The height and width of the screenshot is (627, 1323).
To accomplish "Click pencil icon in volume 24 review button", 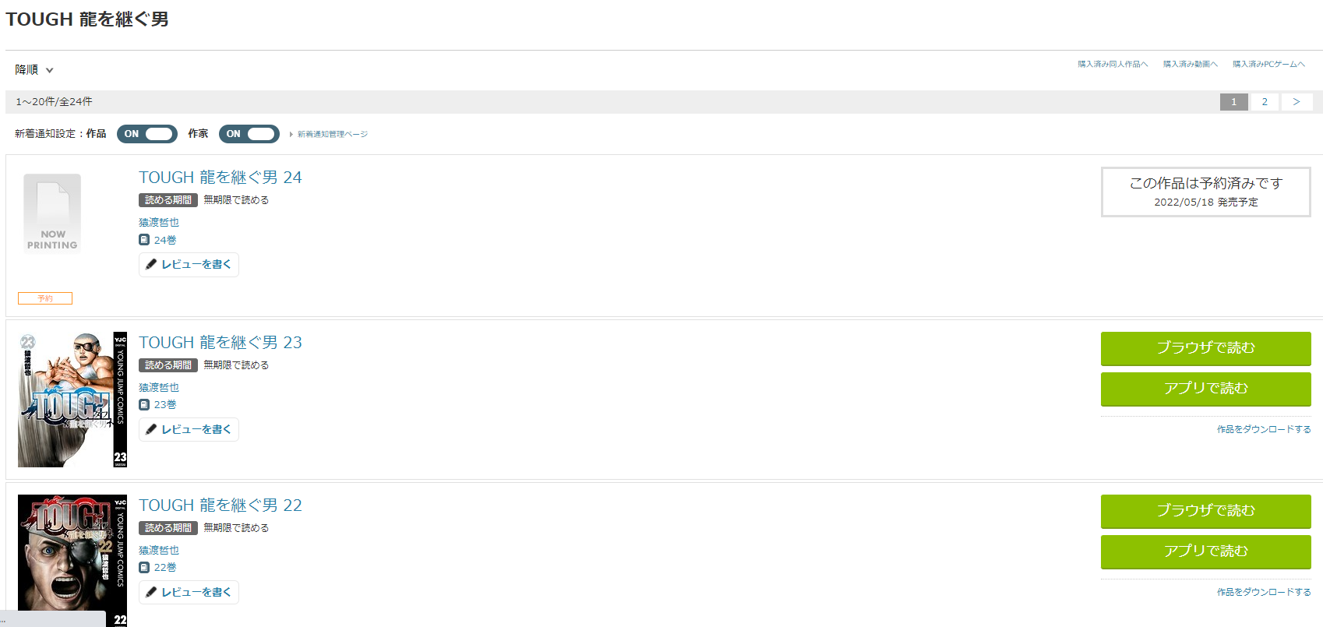I will 151,264.
